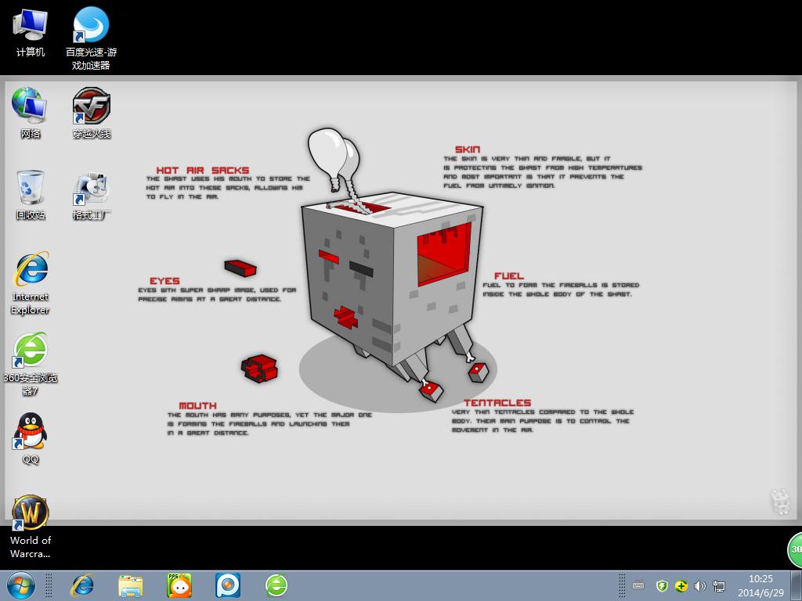Launch Internet Explorer from the taskbar
Viewport: 802px width, 601px height.
(x=82, y=585)
